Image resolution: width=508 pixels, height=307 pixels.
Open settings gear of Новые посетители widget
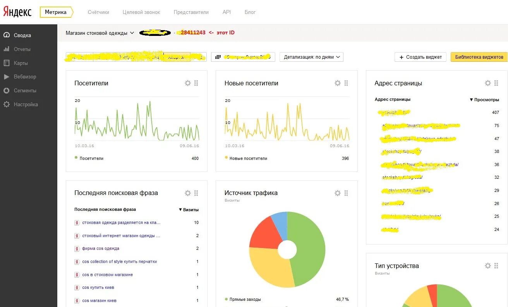338,83
